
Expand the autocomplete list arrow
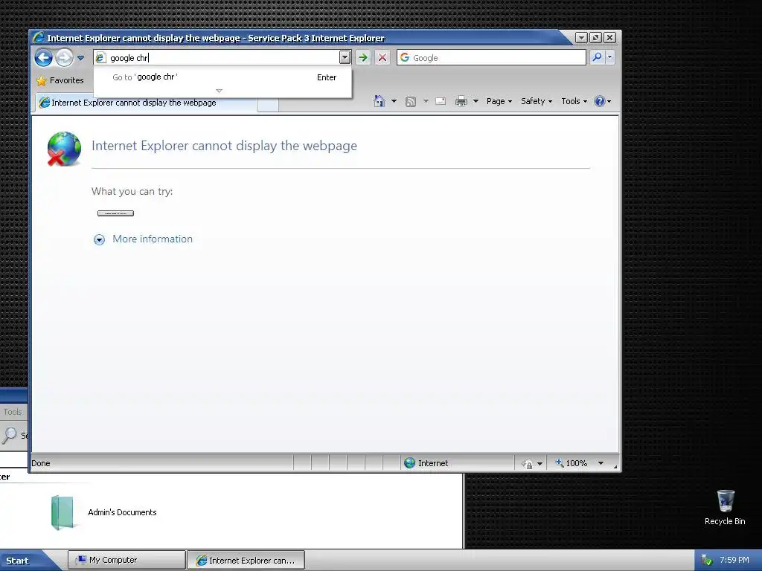tap(220, 91)
